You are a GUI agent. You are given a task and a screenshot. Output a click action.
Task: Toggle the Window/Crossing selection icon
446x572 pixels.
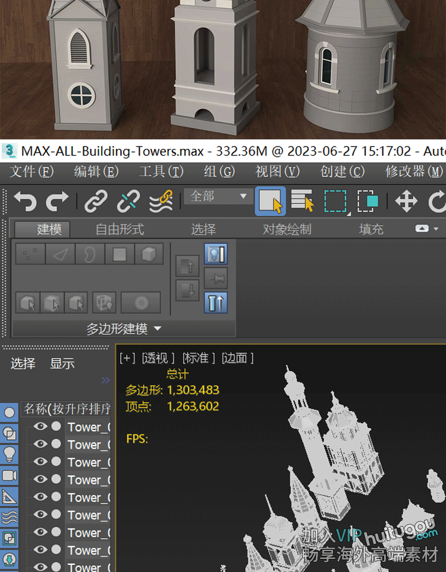pos(368,201)
